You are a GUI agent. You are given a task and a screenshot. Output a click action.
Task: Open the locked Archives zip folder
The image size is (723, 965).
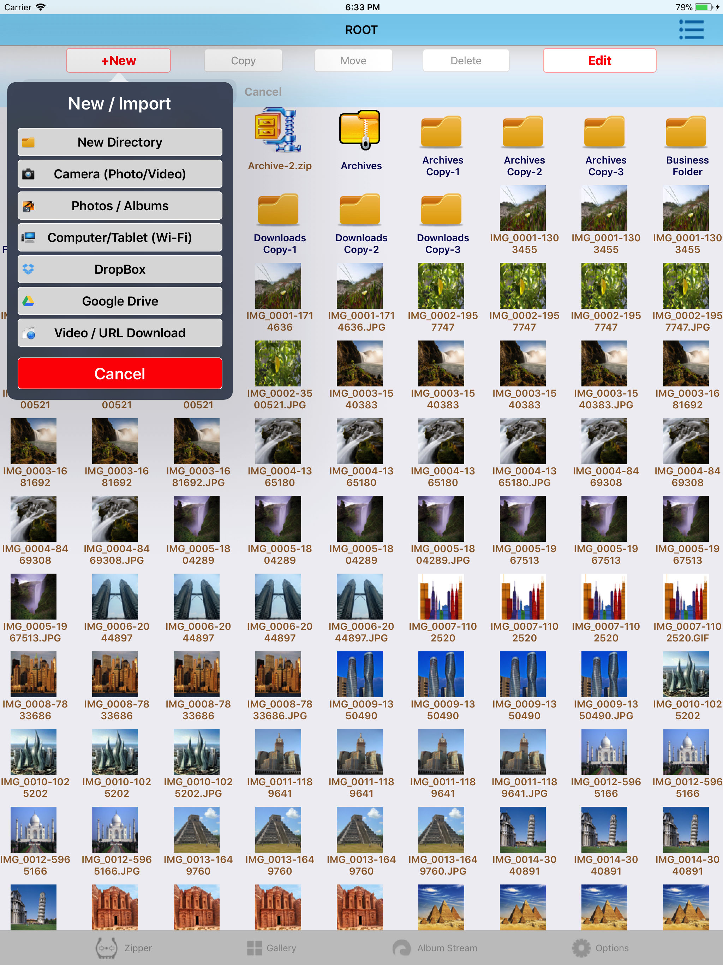click(360, 130)
